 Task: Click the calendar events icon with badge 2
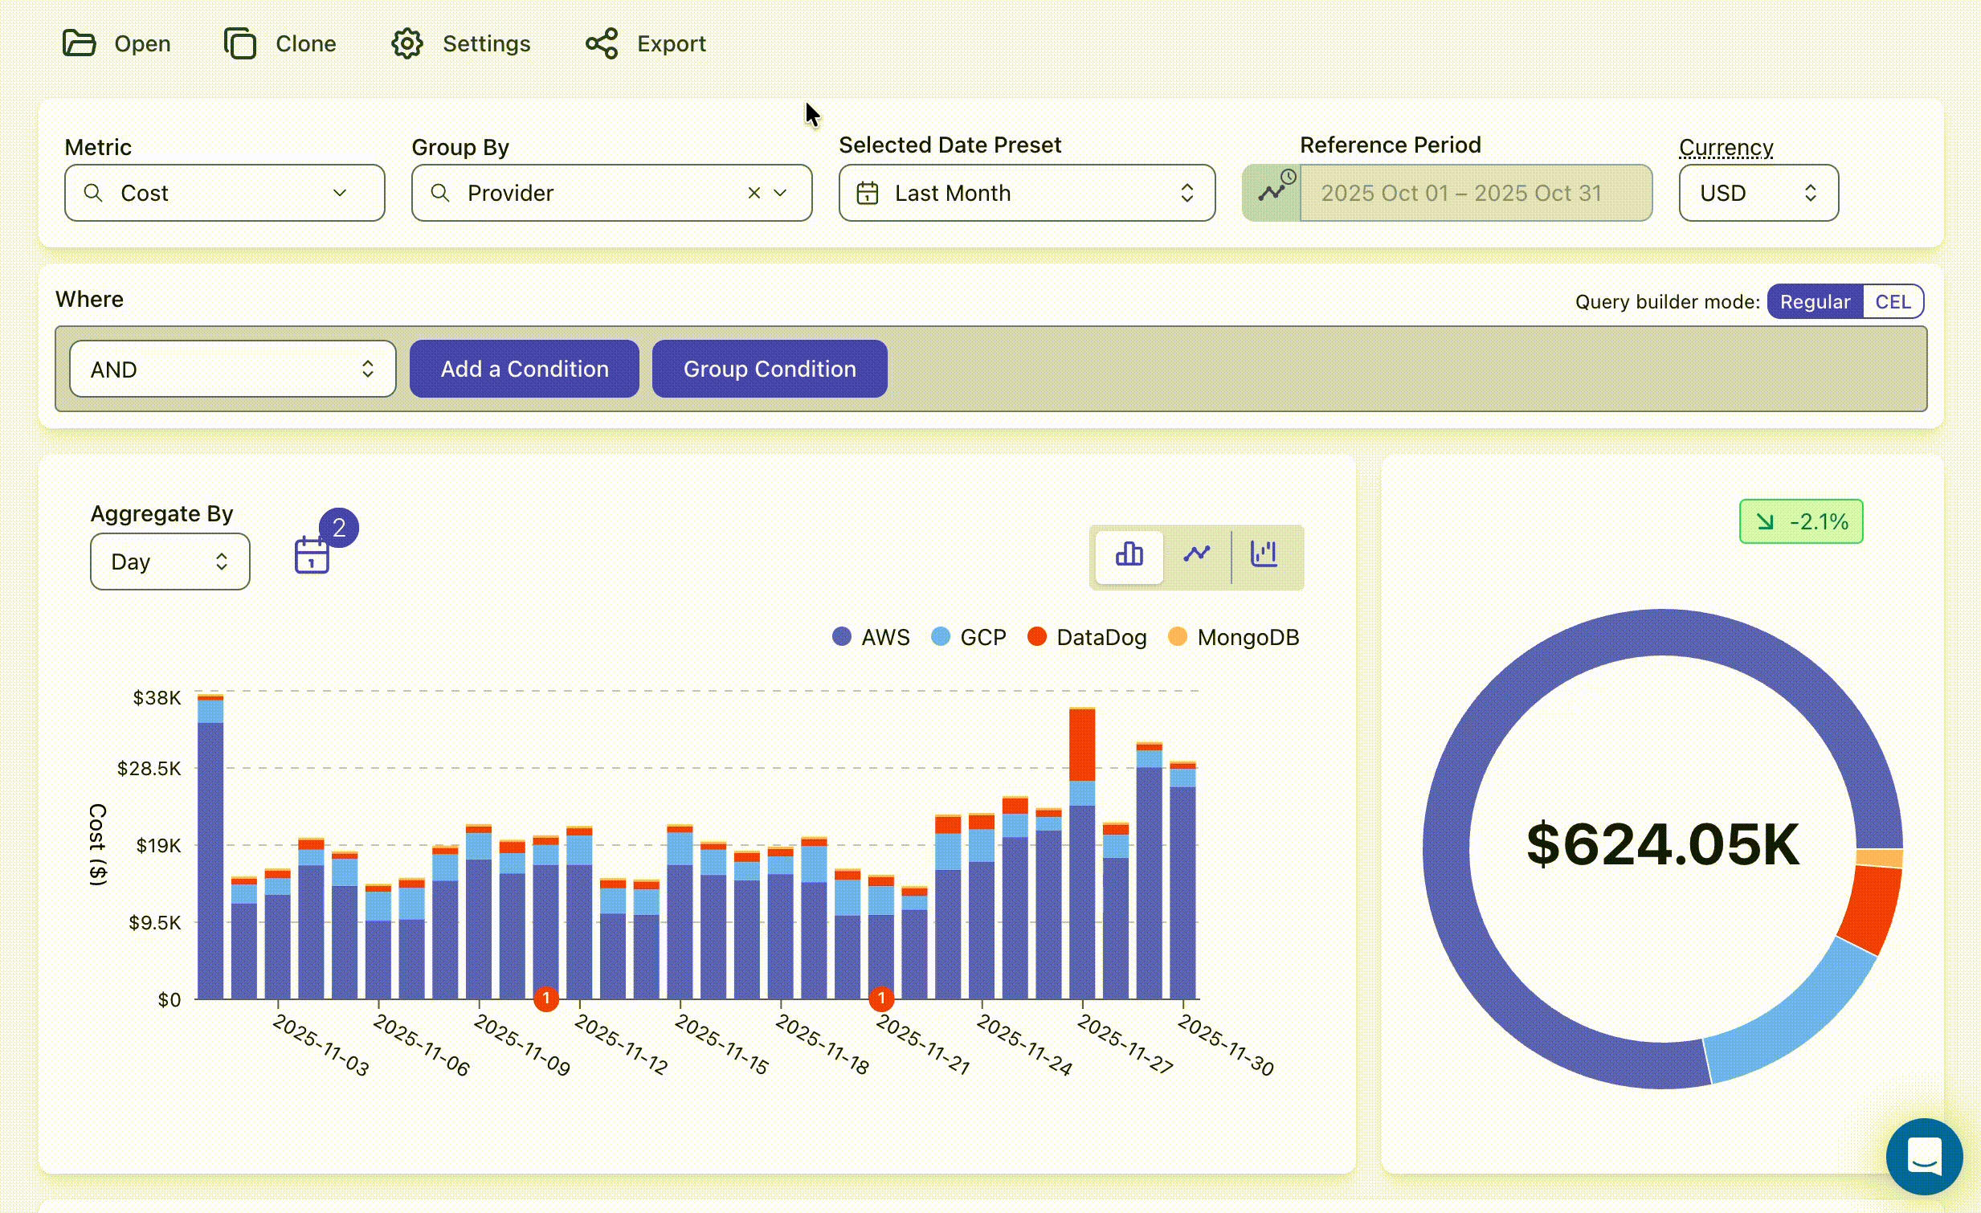pos(312,554)
